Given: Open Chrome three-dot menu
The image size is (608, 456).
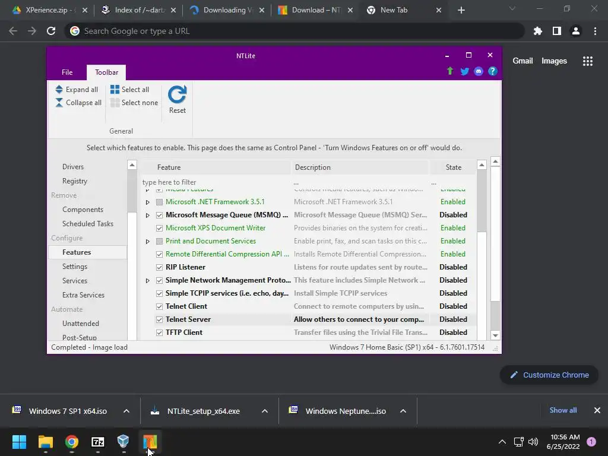Looking at the screenshot, I should click(595, 31).
